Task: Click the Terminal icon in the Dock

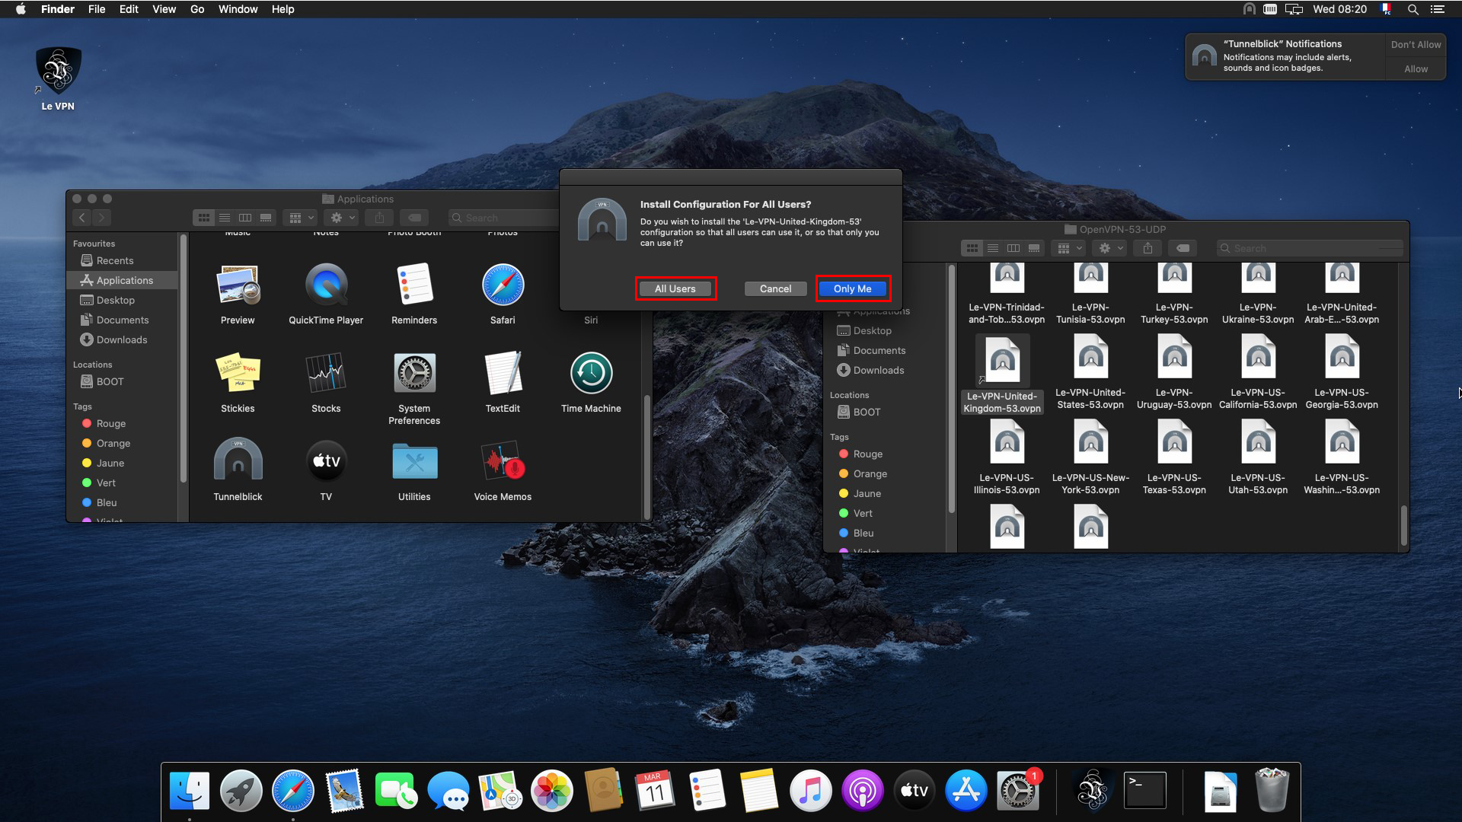Action: coord(1145,790)
